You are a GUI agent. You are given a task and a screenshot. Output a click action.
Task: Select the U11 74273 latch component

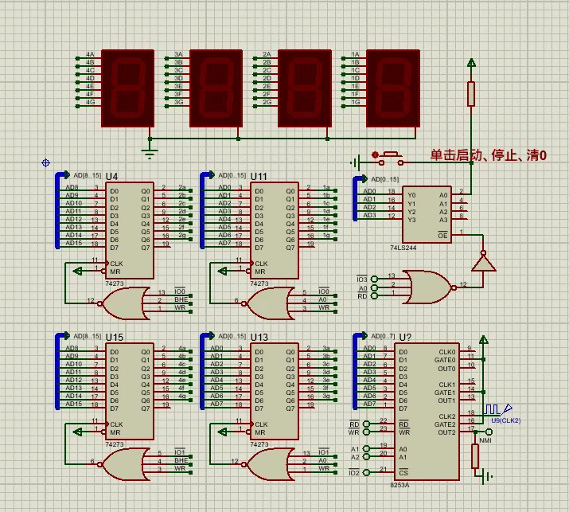click(x=275, y=231)
